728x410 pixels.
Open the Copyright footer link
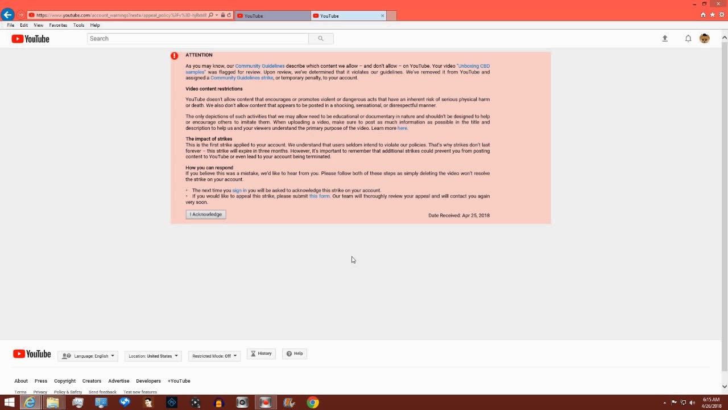point(65,381)
